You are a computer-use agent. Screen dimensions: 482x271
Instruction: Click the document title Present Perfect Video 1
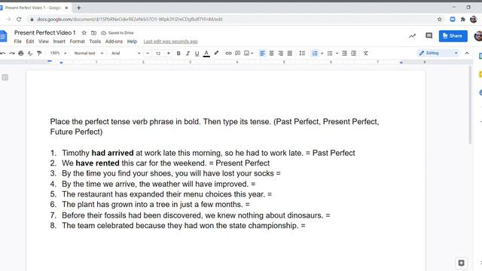(x=45, y=32)
